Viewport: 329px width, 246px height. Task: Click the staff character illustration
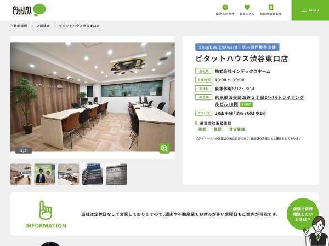[317, 232]
